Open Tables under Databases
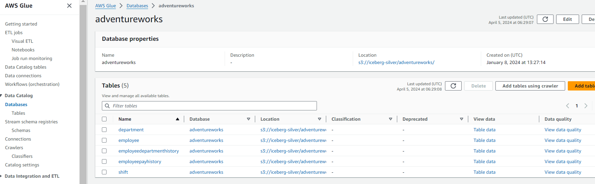Viewport: 595px width, 184px height. [x=18, y=113]
